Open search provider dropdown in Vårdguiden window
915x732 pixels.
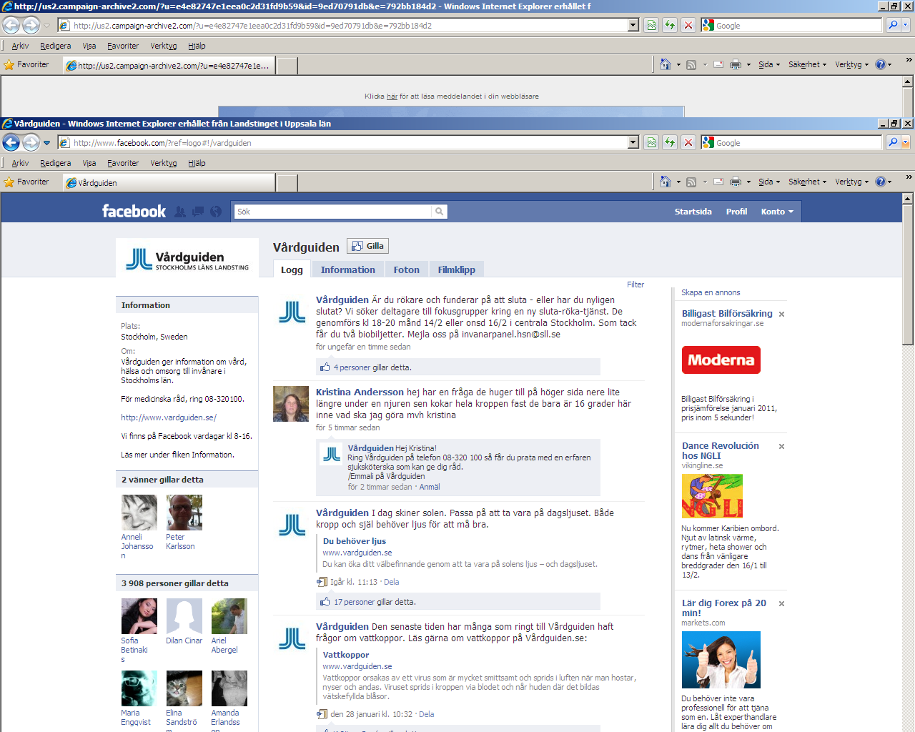906,142
